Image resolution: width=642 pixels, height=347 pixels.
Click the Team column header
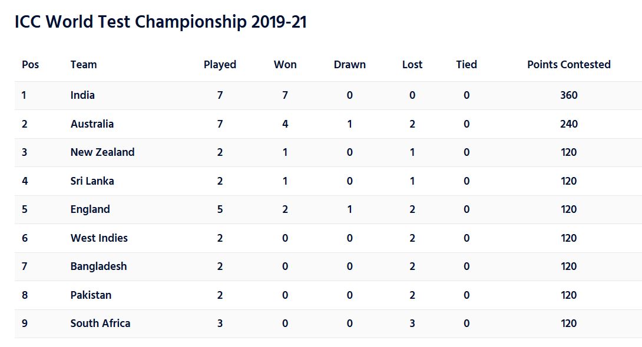[84, 65]
